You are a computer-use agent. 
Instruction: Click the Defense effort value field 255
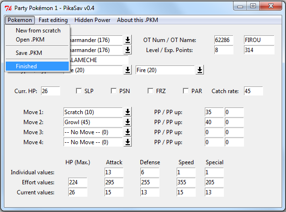point(150,182)
